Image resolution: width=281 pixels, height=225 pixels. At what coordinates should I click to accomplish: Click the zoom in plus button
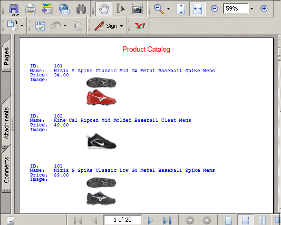(264, 8)
